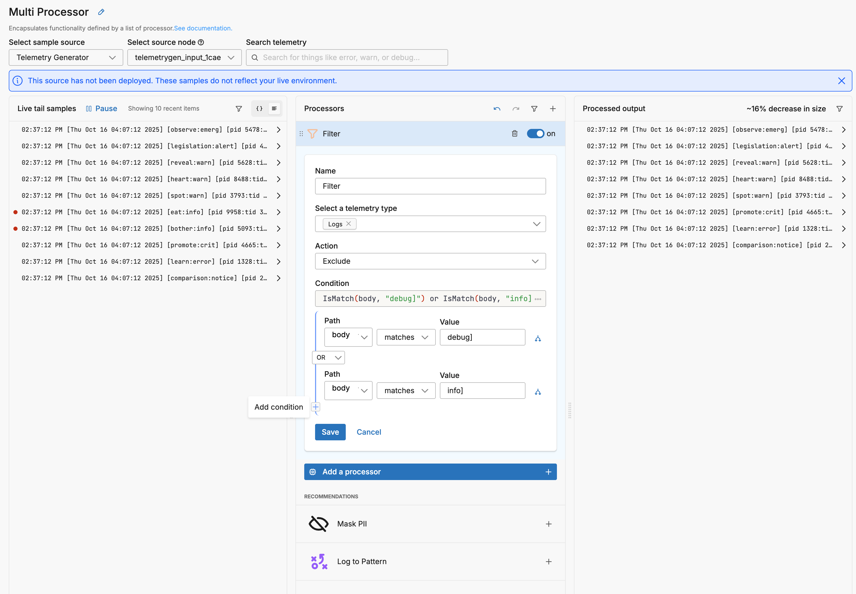This screenshot has width=856, height=594.
Task: Click the pencil icon beside Multi Processor title
Action: [101, 12]
